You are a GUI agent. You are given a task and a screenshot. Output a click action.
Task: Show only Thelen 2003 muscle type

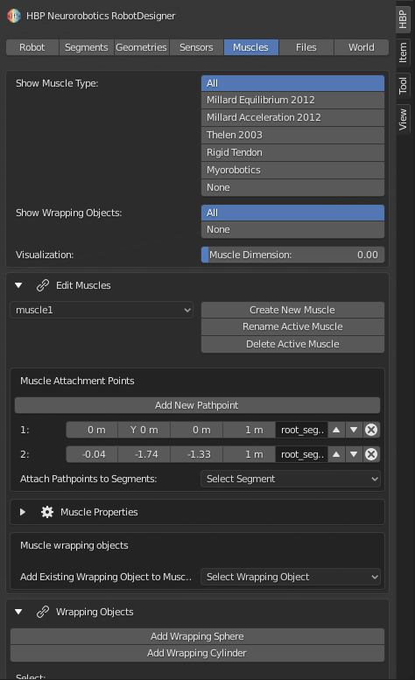pyautogui.click(x=292, y=135)
